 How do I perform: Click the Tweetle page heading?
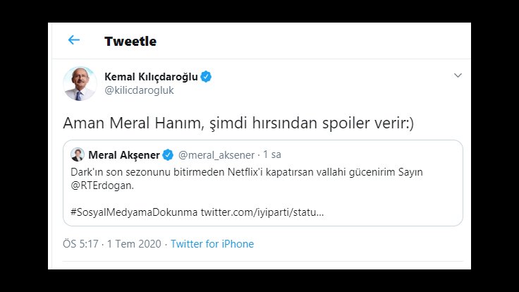click(130, 41)
